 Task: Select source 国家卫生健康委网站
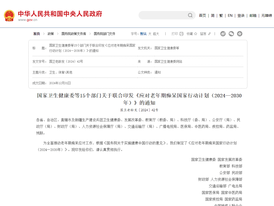tap(168, 62)
